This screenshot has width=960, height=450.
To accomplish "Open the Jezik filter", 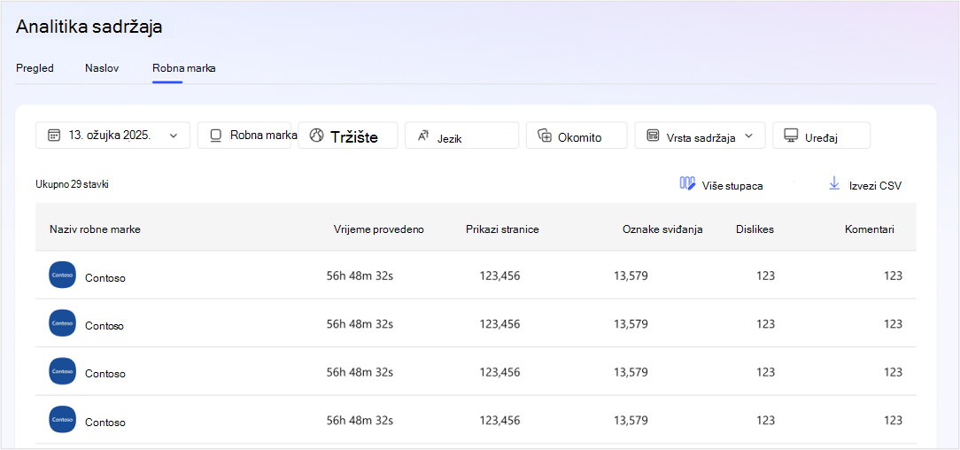I will click(x=461, y=136).
